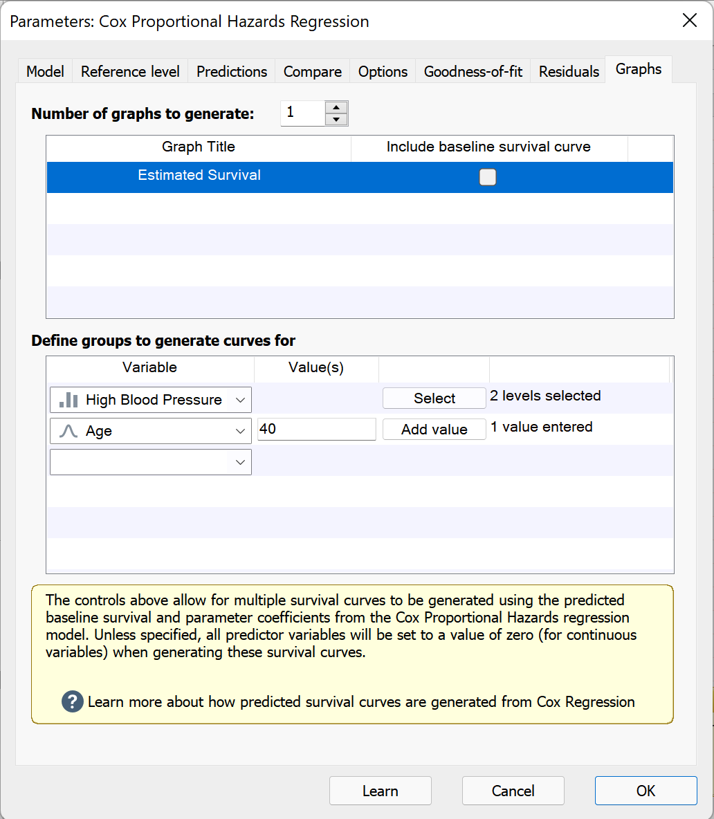This screenshot has height=819, width=714.
Task: Expand the empty third variable dropdown
Action: point(240,462)
